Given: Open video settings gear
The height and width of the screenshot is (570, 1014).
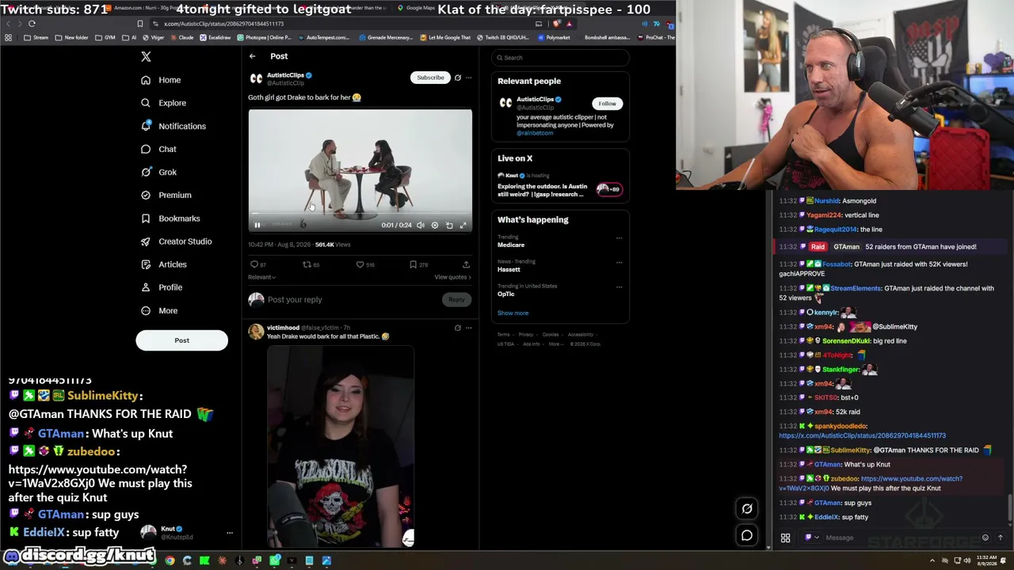Looking at the screenshot, I should pos(435,225).
